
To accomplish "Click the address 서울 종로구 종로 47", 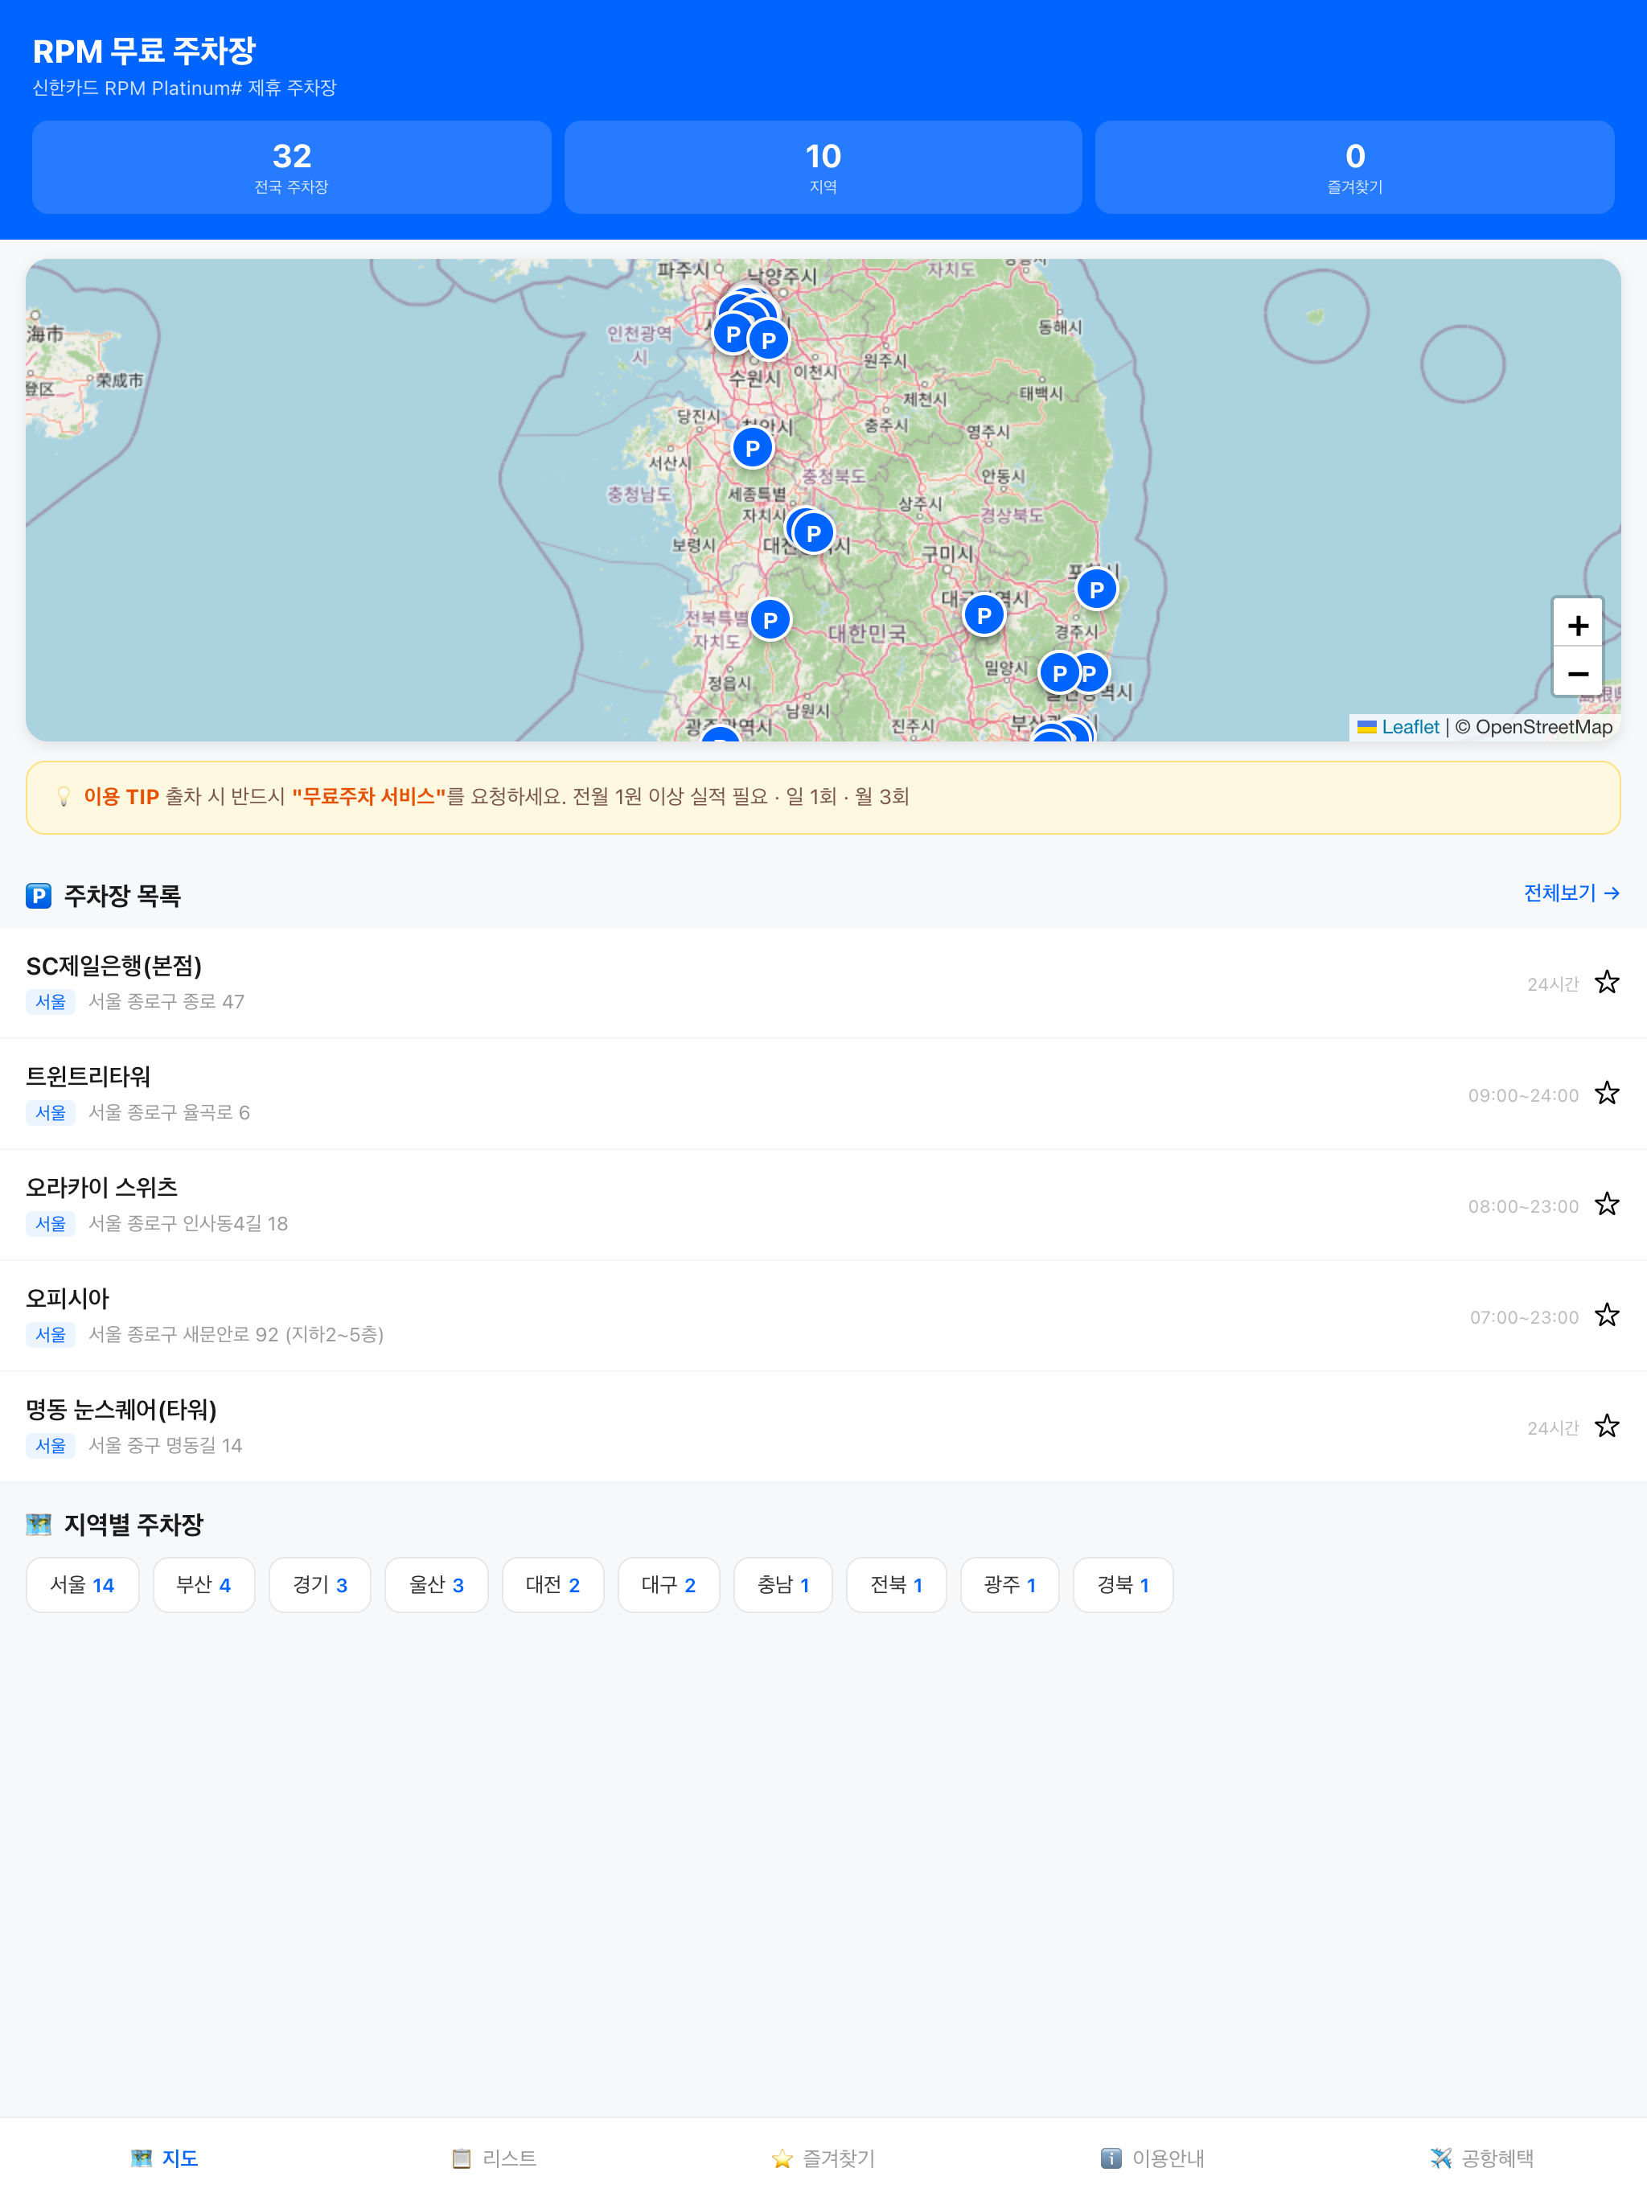I will click(x=167, y=1001).
